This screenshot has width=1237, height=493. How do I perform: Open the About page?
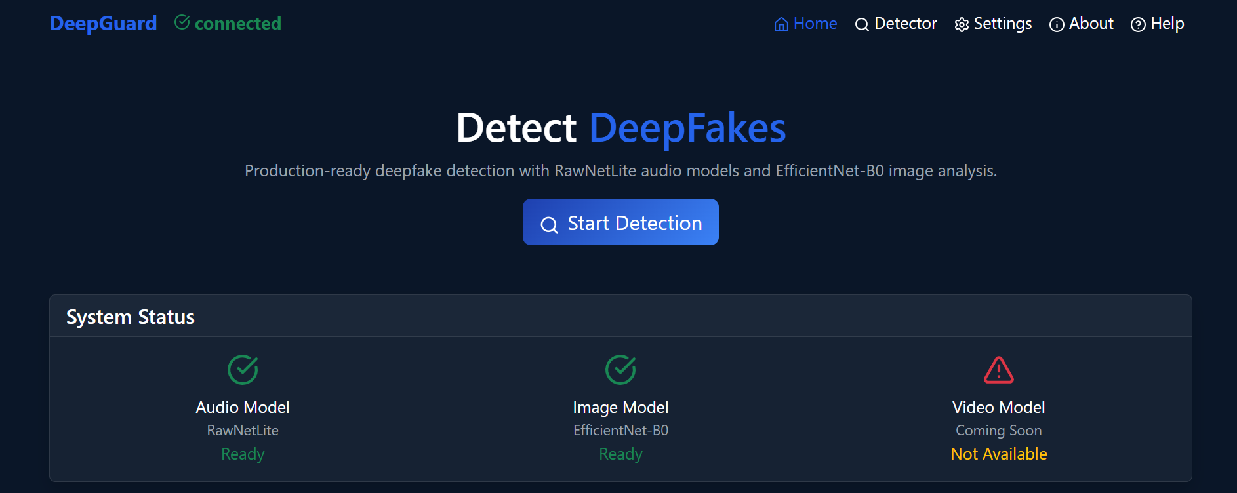click(x=1091, y=24)
